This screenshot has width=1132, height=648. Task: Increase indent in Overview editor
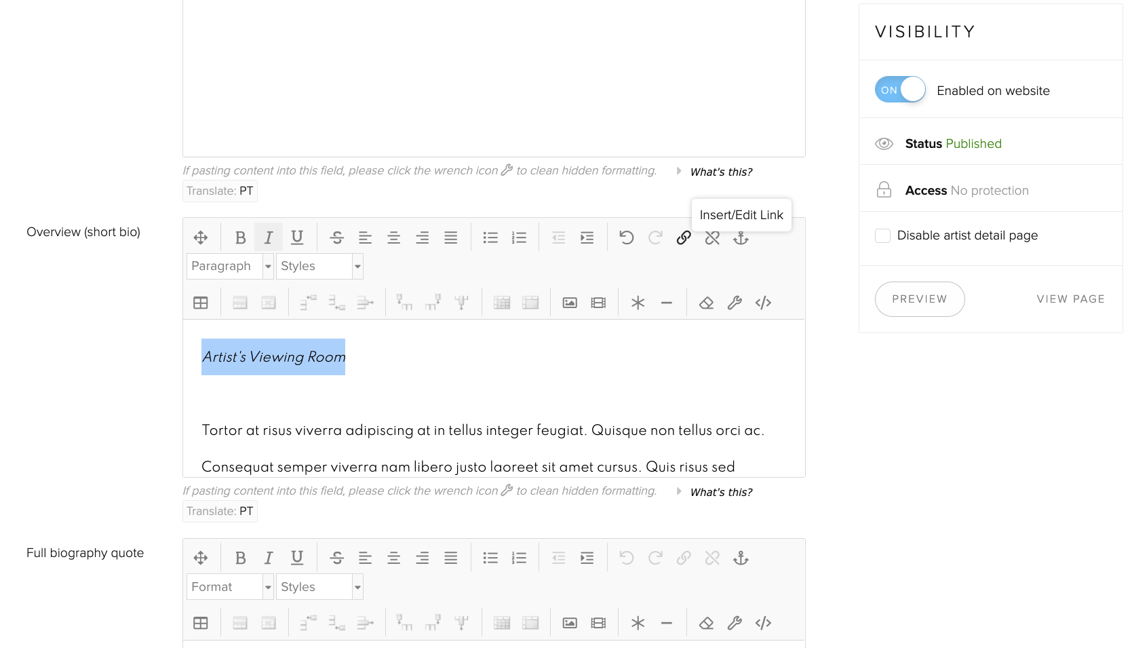(x=587, y=237)
